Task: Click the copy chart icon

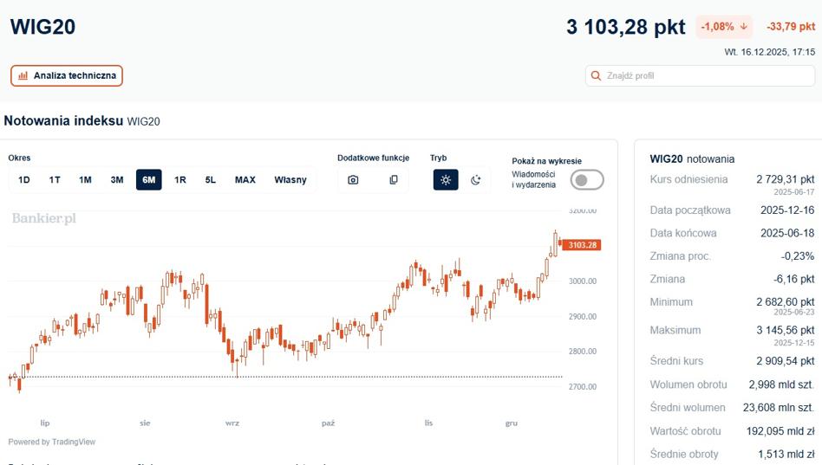Action: tap(393, 179)
